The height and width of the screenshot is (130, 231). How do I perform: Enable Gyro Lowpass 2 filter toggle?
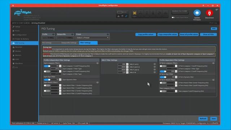click(47, 71)
